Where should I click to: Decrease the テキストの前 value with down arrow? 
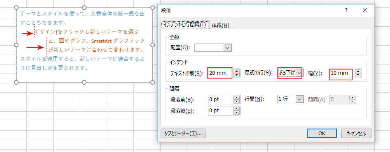(x=237, y=75)
